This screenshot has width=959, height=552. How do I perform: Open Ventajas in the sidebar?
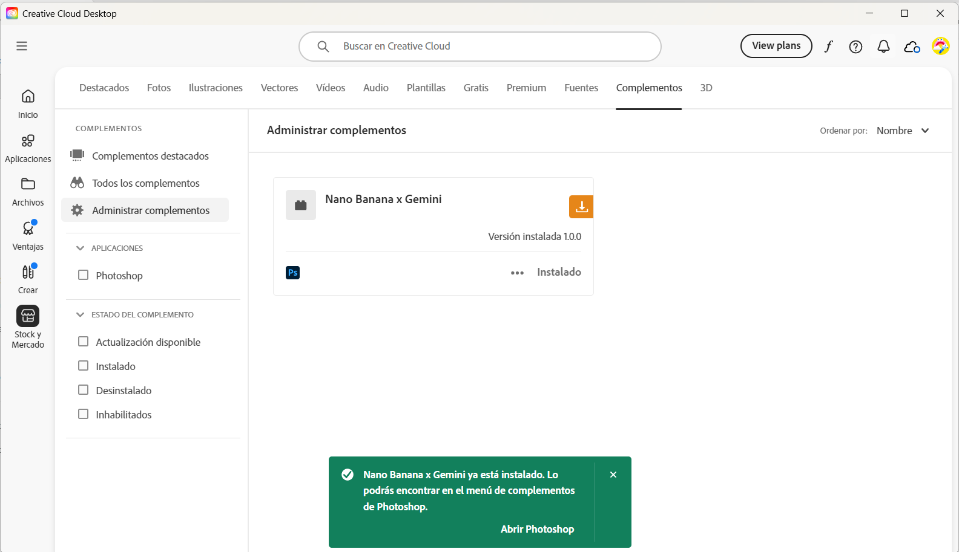tap(28, 236)
